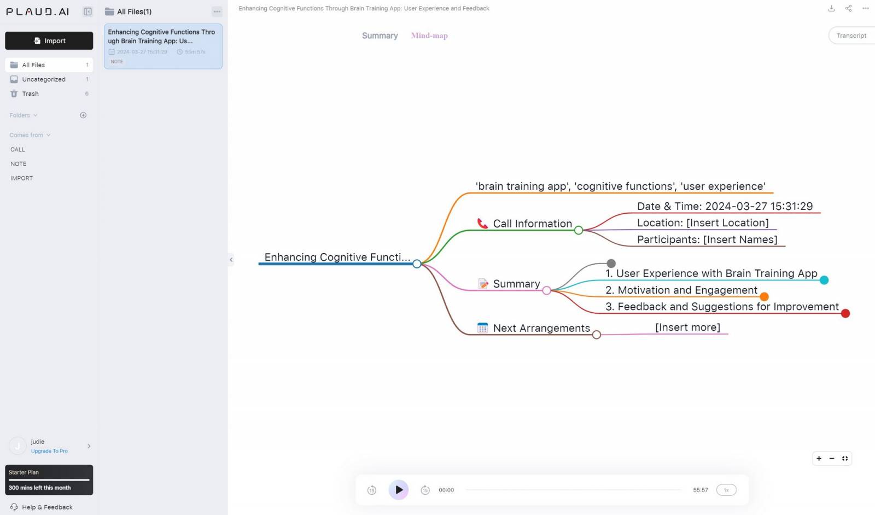Skip forward 15 seconds in the player

pyautogui.click(x=425, y=490)
